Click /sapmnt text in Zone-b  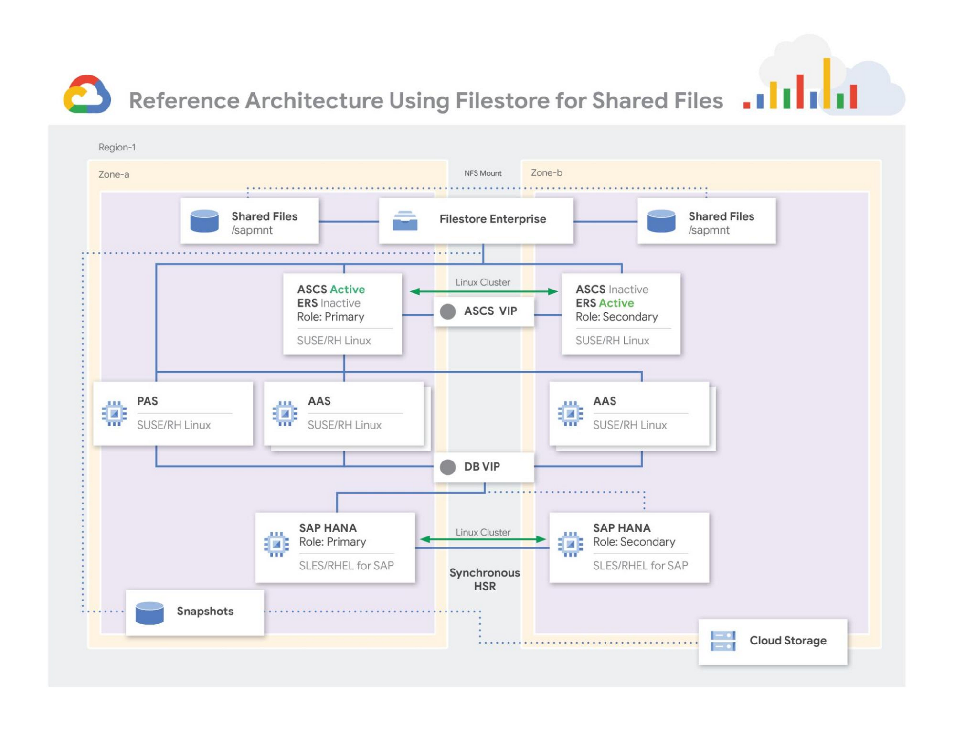pos(709,230)
